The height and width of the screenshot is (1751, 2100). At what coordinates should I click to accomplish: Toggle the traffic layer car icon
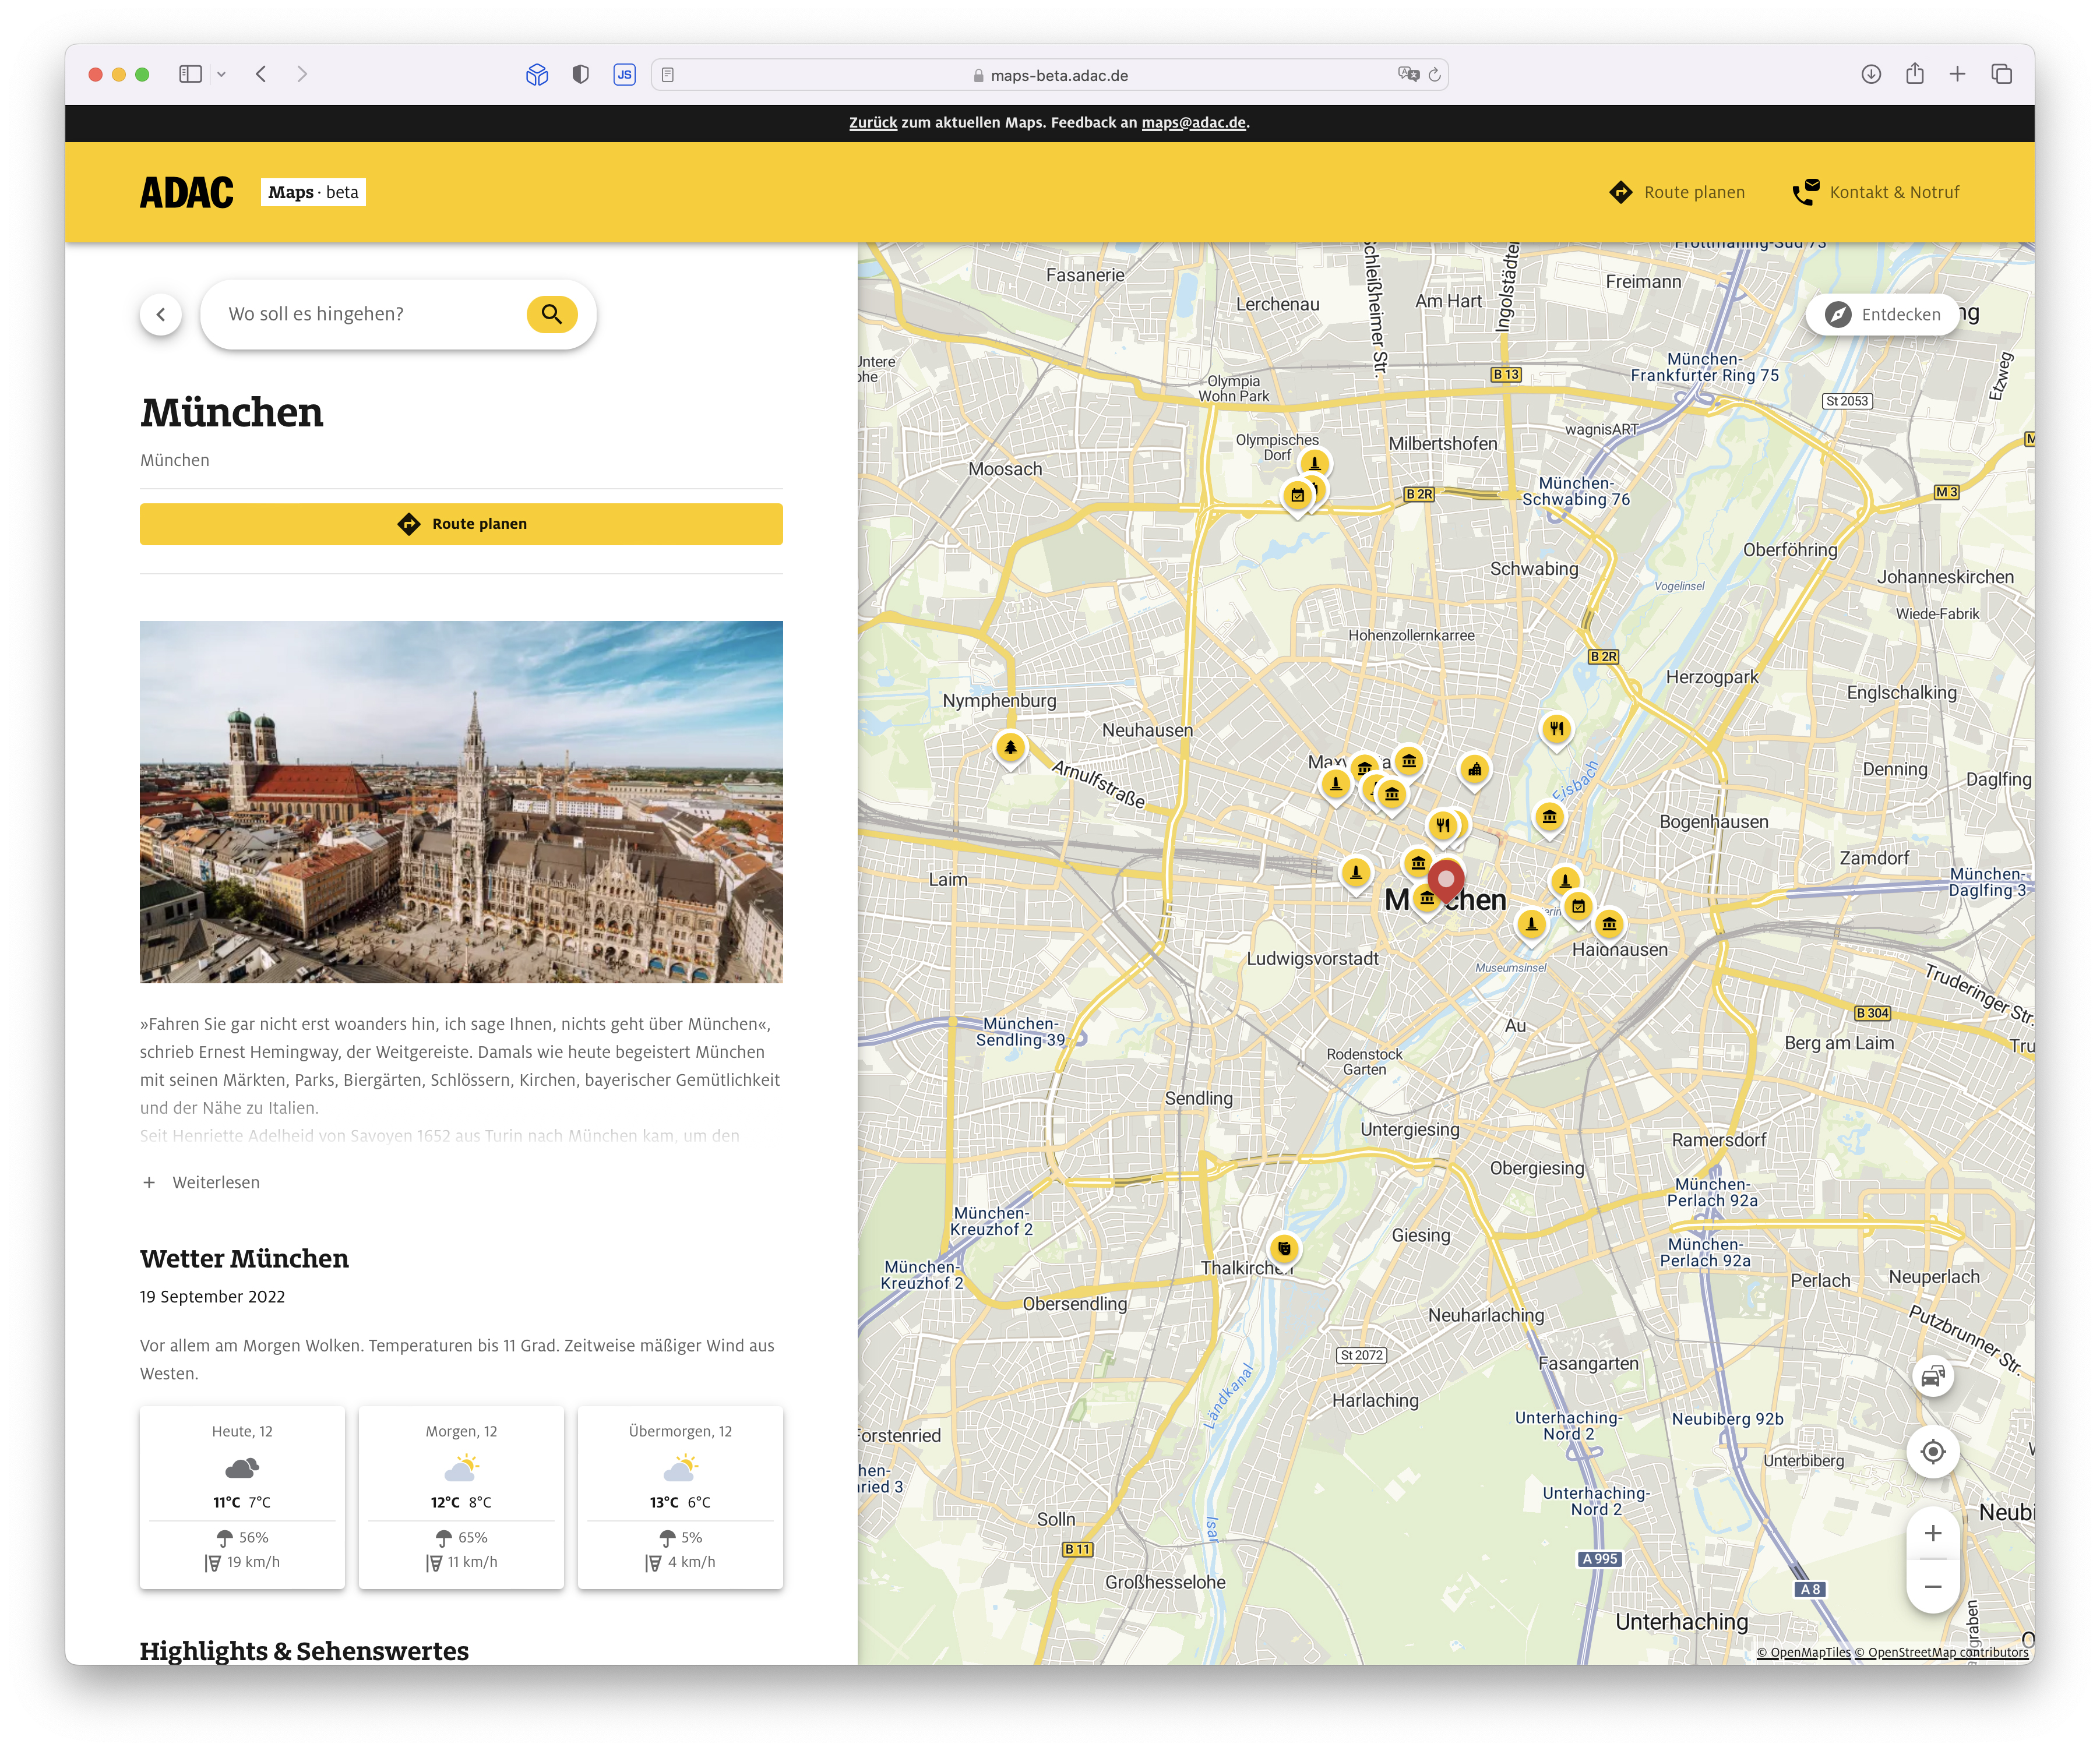[x=1932, y=1376]
